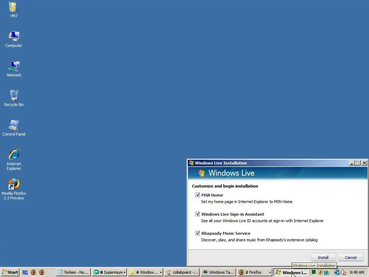Image resolution: width=369 pixels, height=277 pixels.
Task: Click Windows Live Installation taskbar button
Action: pyautogui.click(x=291, y=272)
